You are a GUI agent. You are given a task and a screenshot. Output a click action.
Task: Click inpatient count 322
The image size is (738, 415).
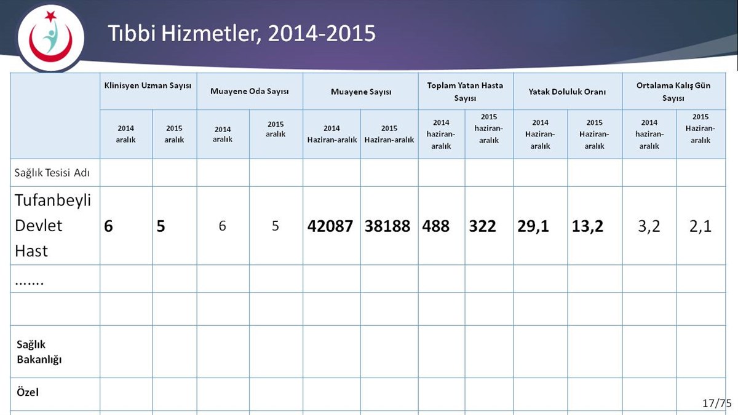point(482,226)
